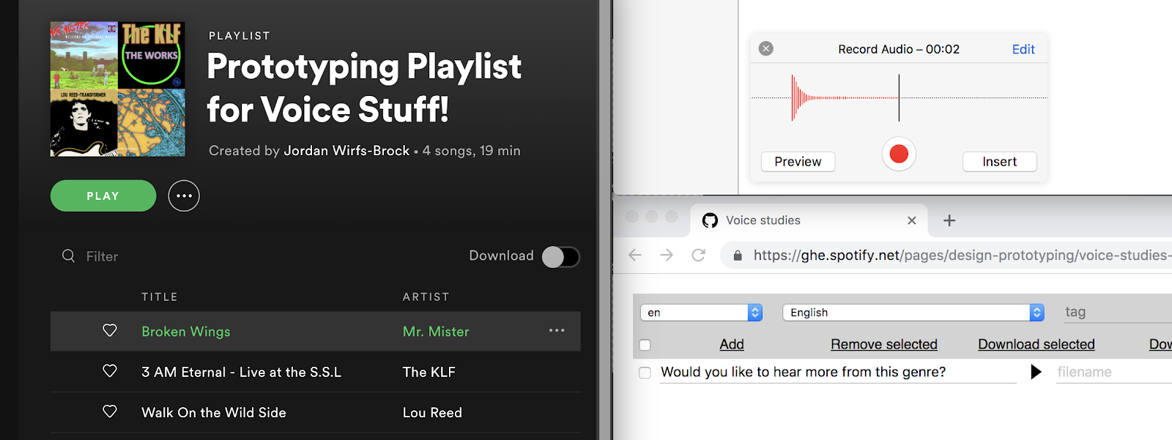Open playlist more options circle button

coord(184,195)
